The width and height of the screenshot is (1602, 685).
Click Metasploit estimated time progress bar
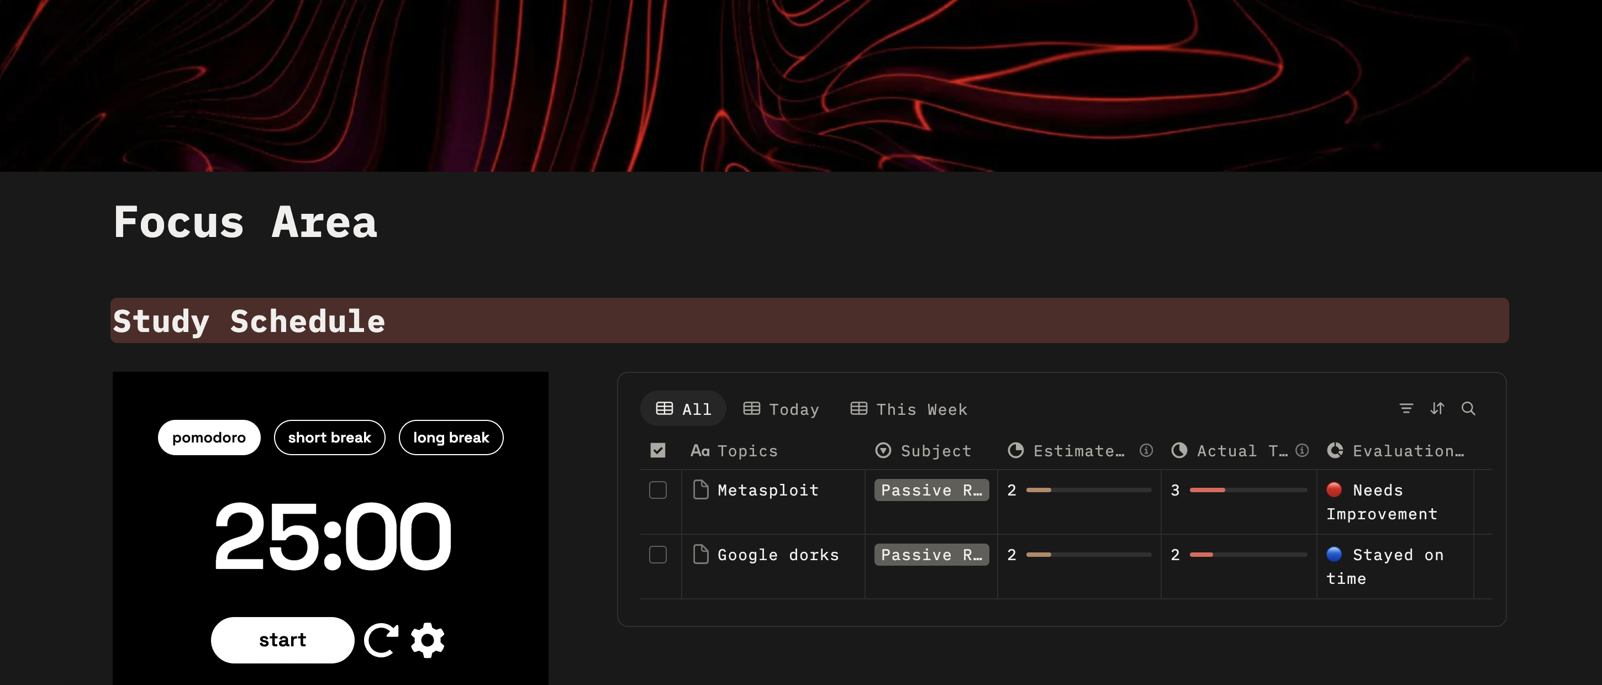[x=1088, y=490]
